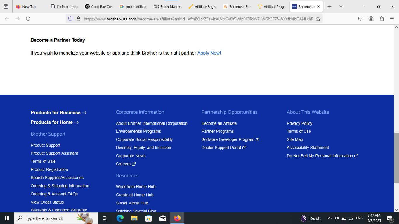Image resolution: width=399 pixels, height=224 pixels.
Task: Click the address bar URL field
Action: coord(198,19)
